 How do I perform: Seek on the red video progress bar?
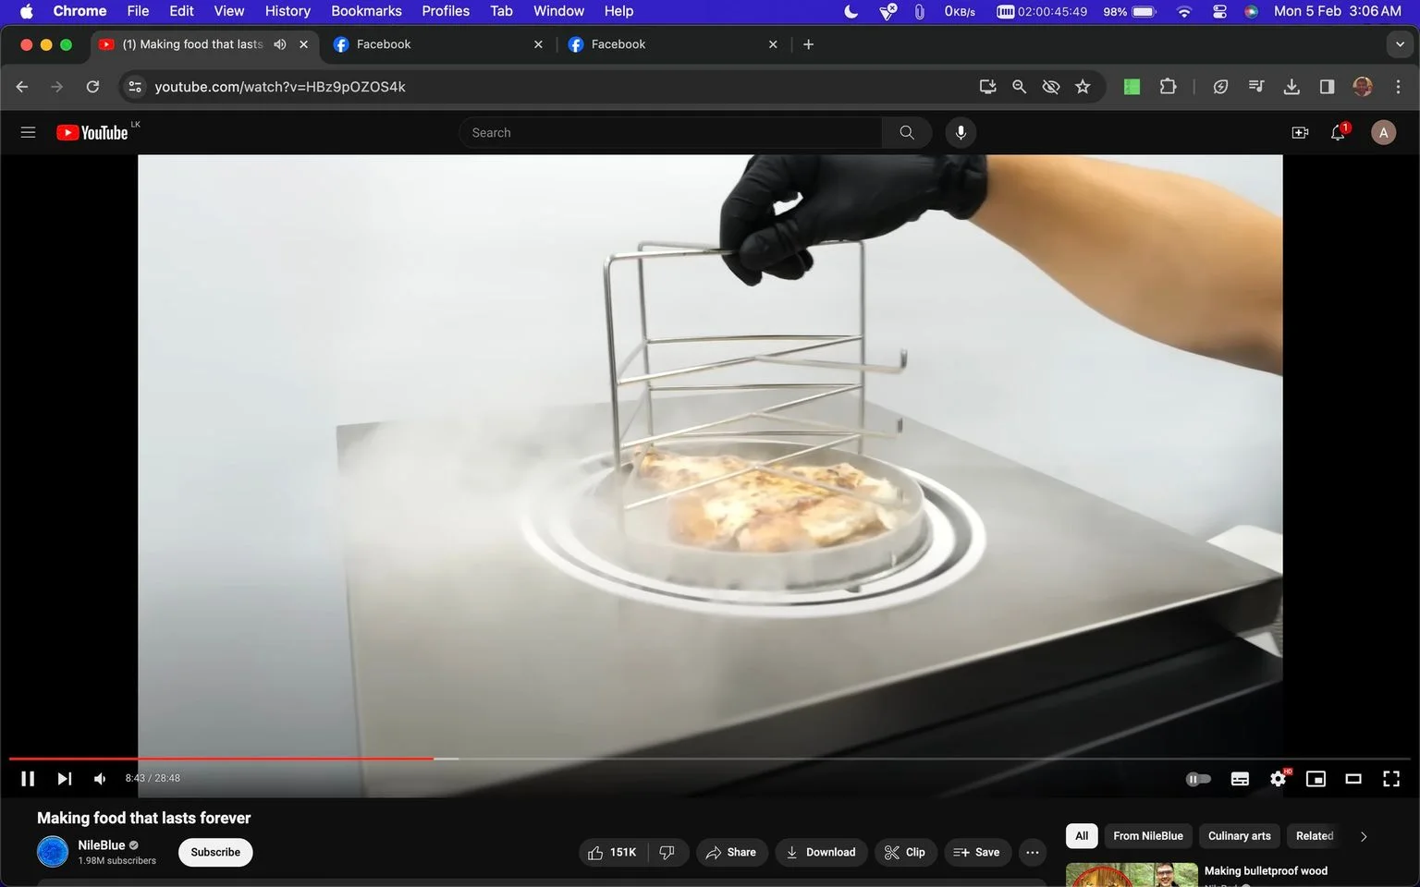(222, 759)
